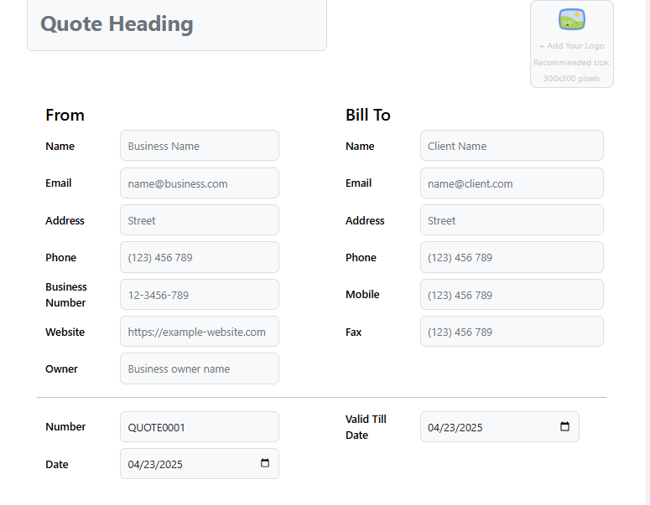Viewport: 650px width, 505px height.
Task: Focus the business email field
Action: tap(199, 183)
